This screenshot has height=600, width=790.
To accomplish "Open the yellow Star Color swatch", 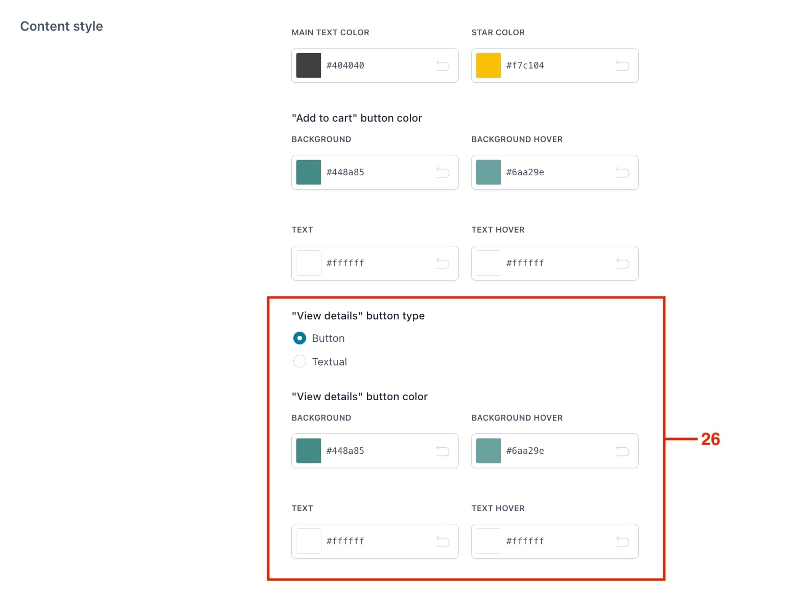I will click(x=489, y=65).
